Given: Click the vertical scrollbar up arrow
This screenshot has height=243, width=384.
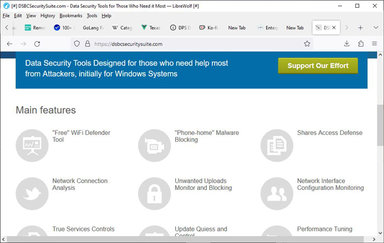Looking at the screenshot, I should [x=380, y=55].
